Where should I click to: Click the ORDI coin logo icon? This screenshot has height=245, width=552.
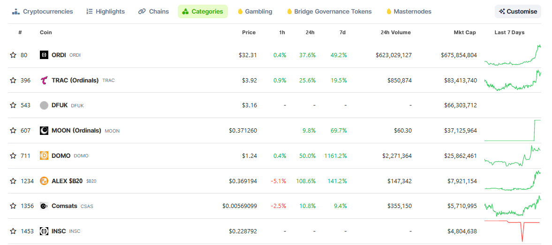tap(44, 55)
